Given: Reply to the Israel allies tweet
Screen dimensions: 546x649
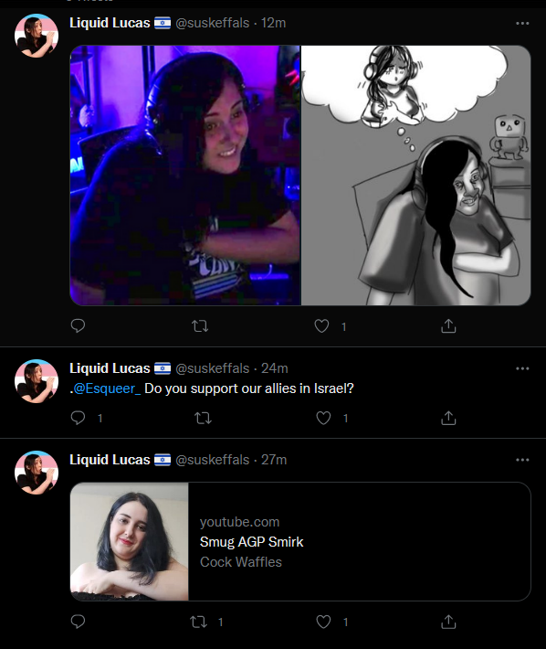Looking at the screenshot, I should tap(78, 418).
